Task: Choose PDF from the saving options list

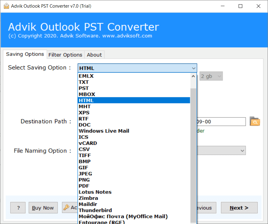Action: 84,186
